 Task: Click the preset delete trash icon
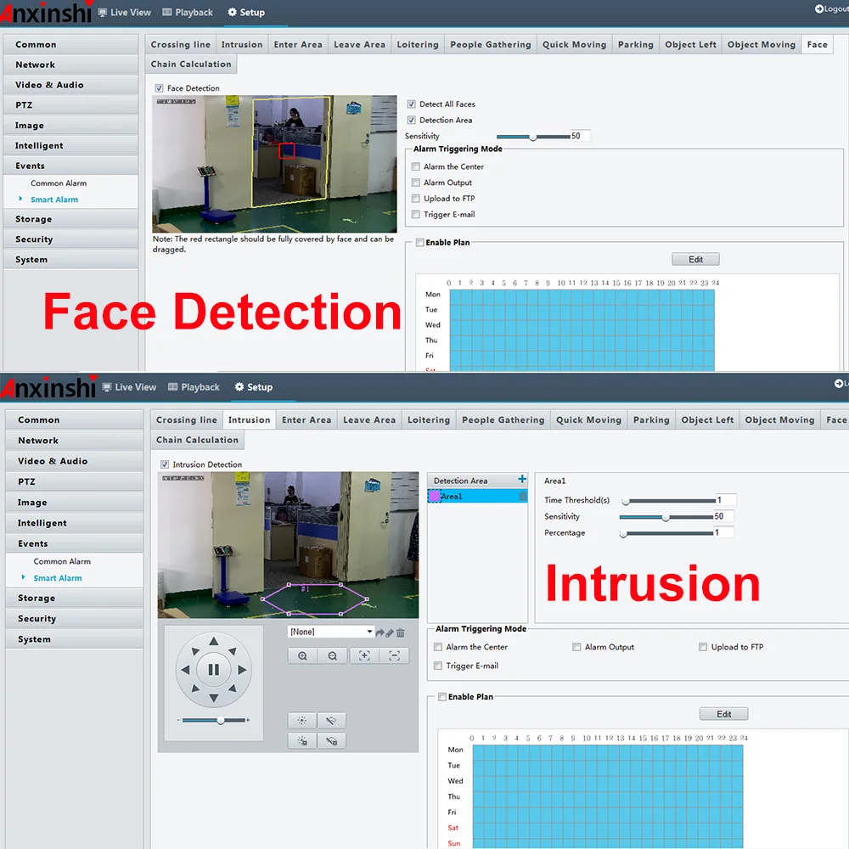tap(400, 633)
